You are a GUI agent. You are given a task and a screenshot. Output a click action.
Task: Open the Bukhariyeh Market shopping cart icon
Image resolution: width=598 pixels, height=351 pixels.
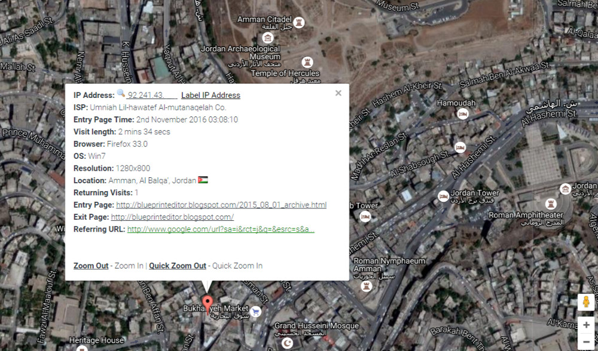[x=255, y=312]
